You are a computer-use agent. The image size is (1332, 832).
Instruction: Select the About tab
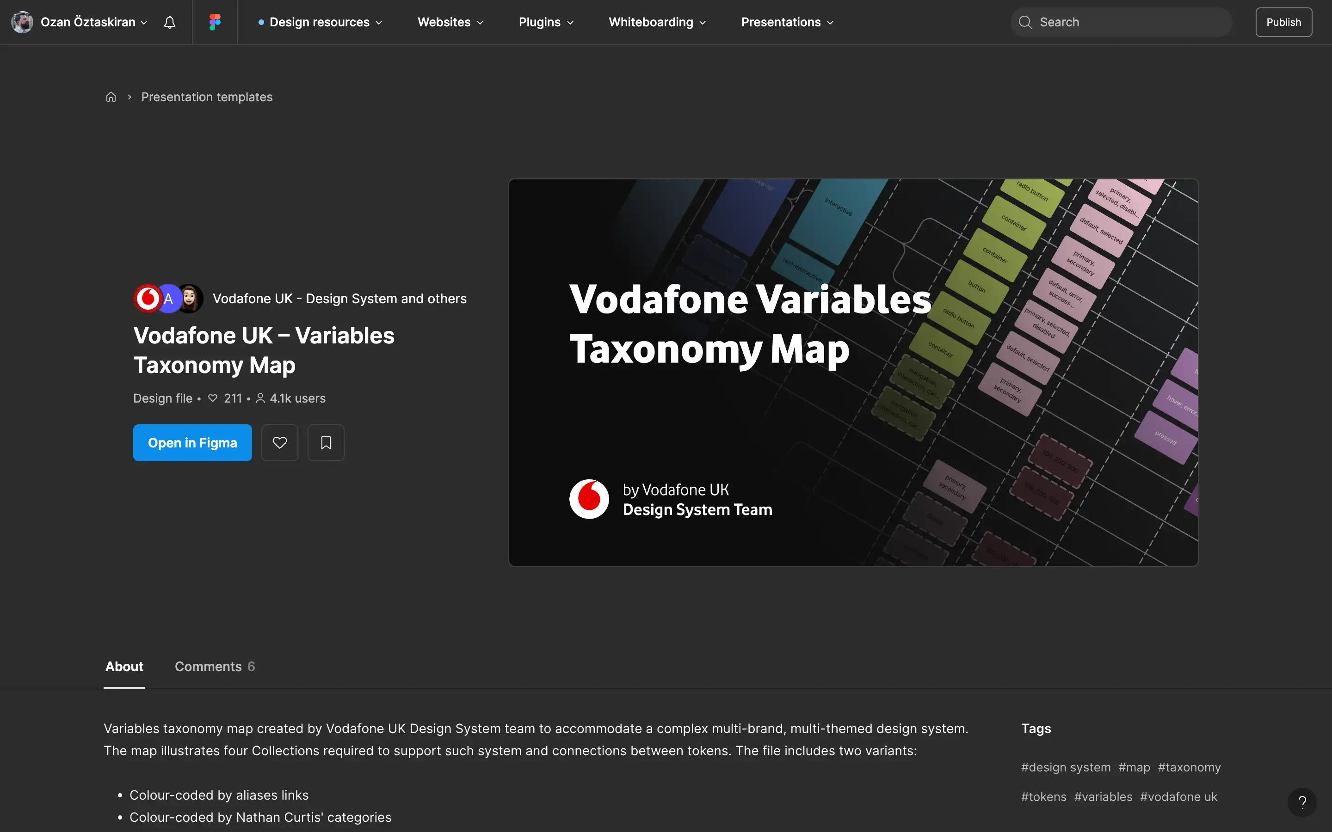124,667
